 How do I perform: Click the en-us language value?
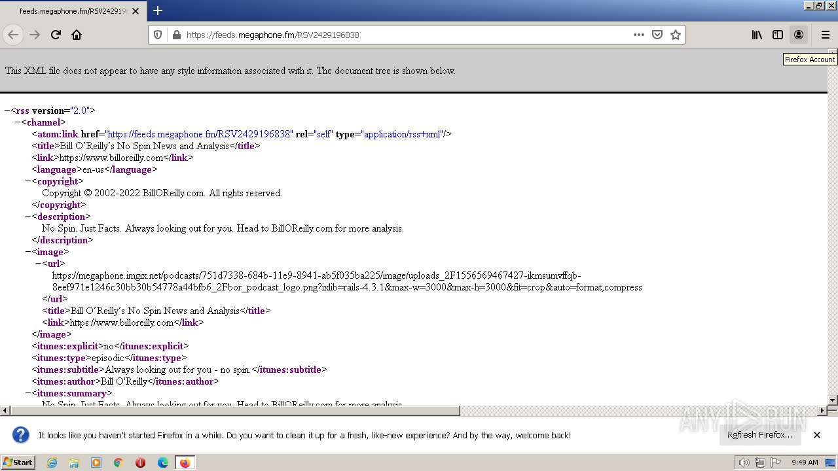93,169
